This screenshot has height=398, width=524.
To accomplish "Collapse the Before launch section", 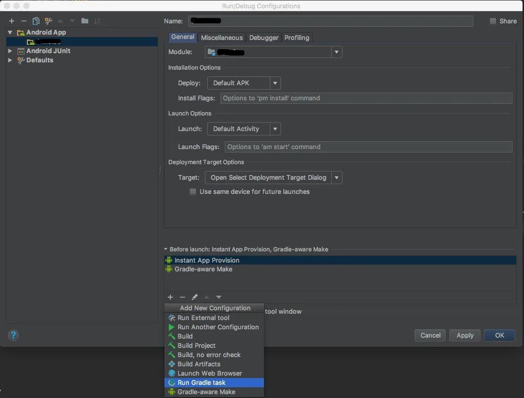I will coord(166,249).
